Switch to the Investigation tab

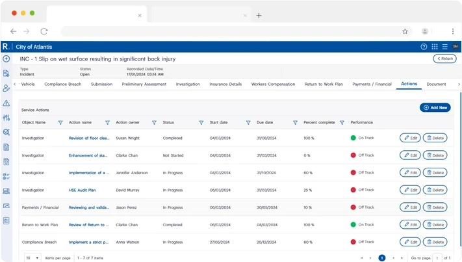(188, 84)
